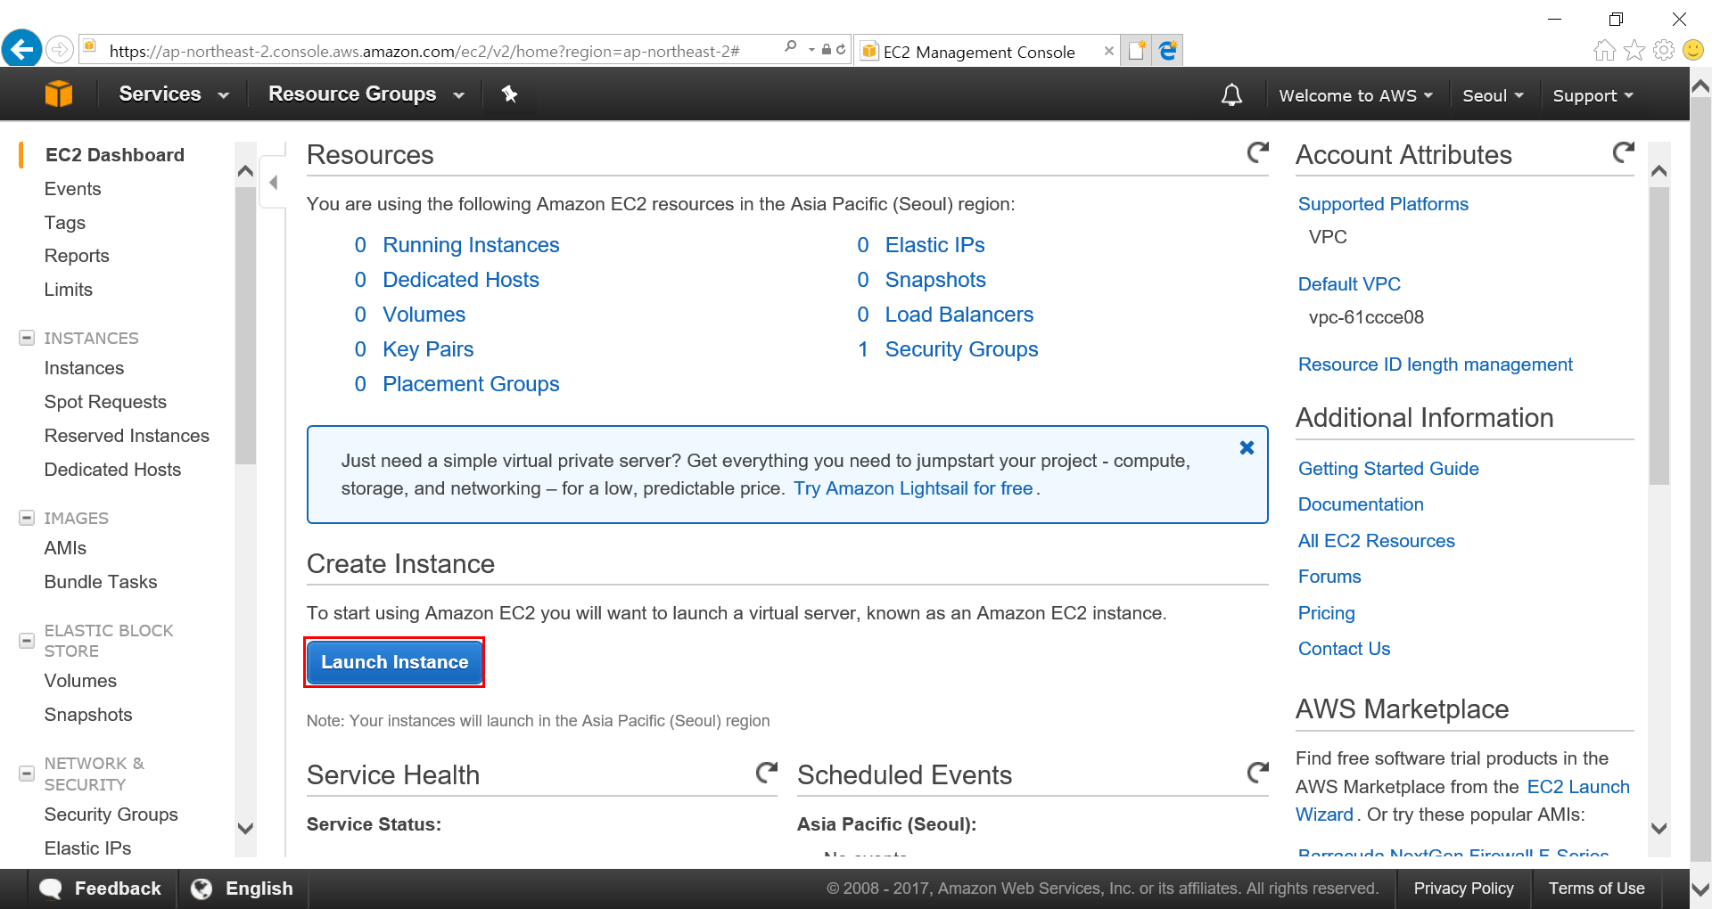Open Spot Requests in the sidebar
Viewport: 1712px width, 909px height.
(x=105, y=402)
